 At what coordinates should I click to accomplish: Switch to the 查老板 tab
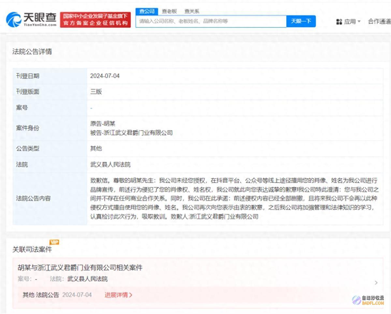pyautogui.click(x=169, y=11)
